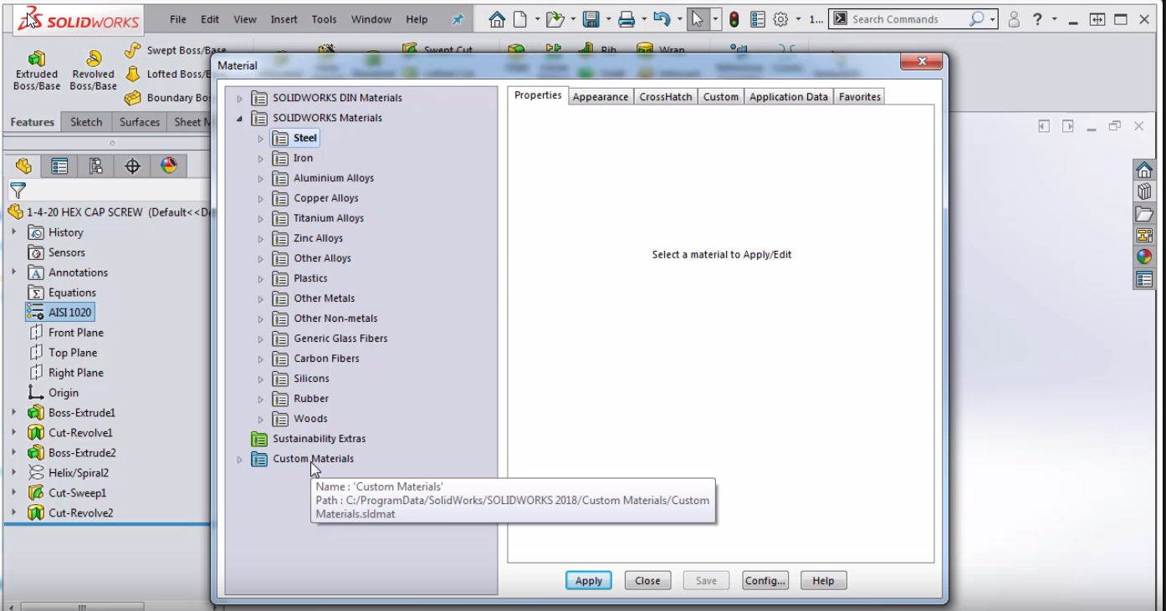The height and width of the screenshot is (611, 1166).
Task: Click the user login icon
Action: (x=1014, y=19)
